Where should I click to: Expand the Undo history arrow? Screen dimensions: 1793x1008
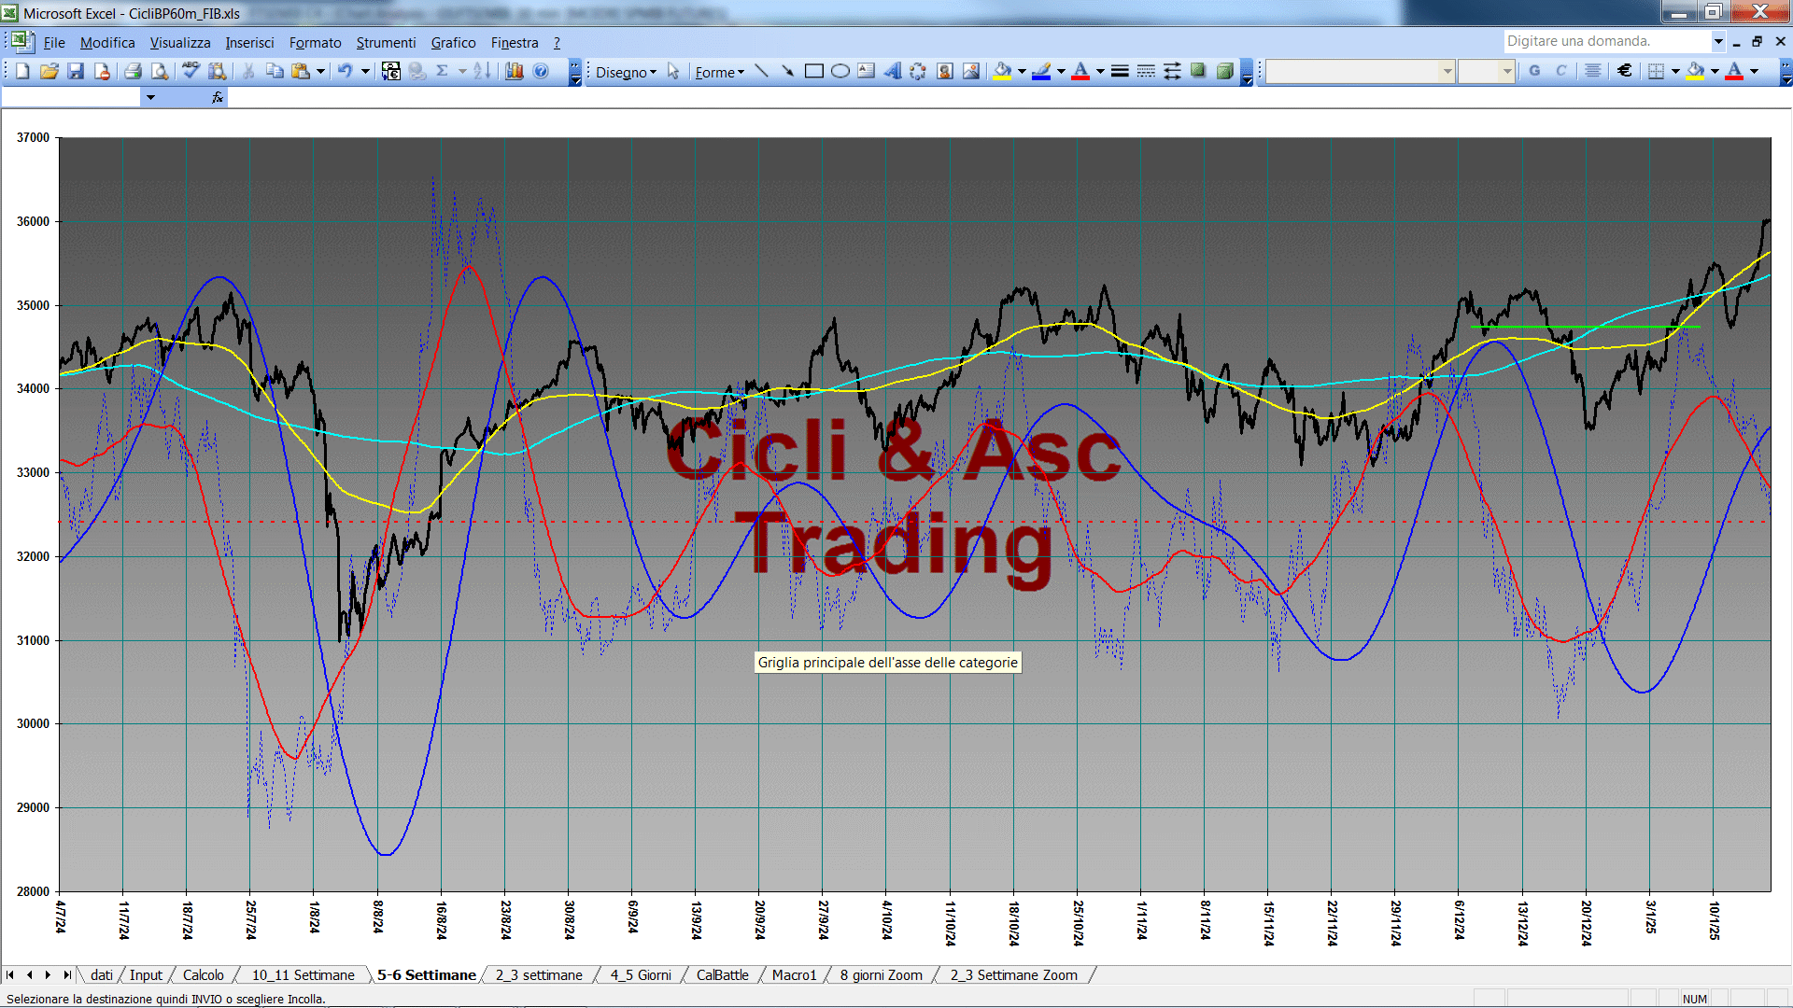click(x=365, y=72)
